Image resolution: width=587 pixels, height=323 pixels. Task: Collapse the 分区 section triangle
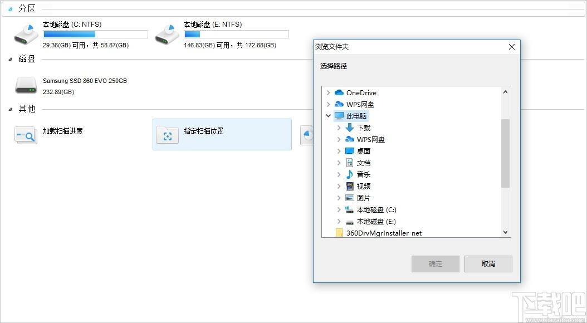(x=10, y=9)
